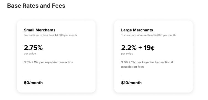Click the $0/month price label
This screenshot has height=100, width=208.
click(x=33, y=83)
